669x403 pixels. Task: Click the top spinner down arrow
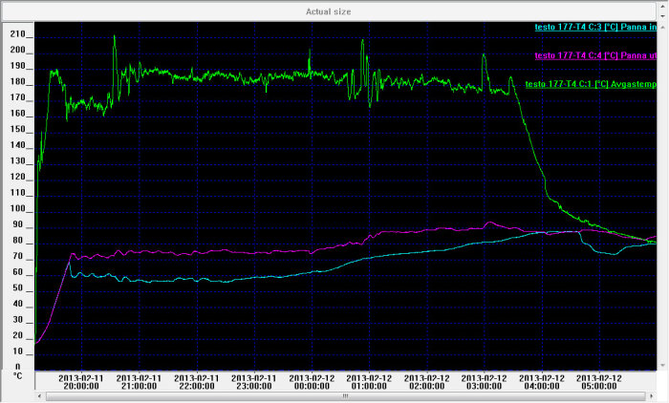pos(662,16)
